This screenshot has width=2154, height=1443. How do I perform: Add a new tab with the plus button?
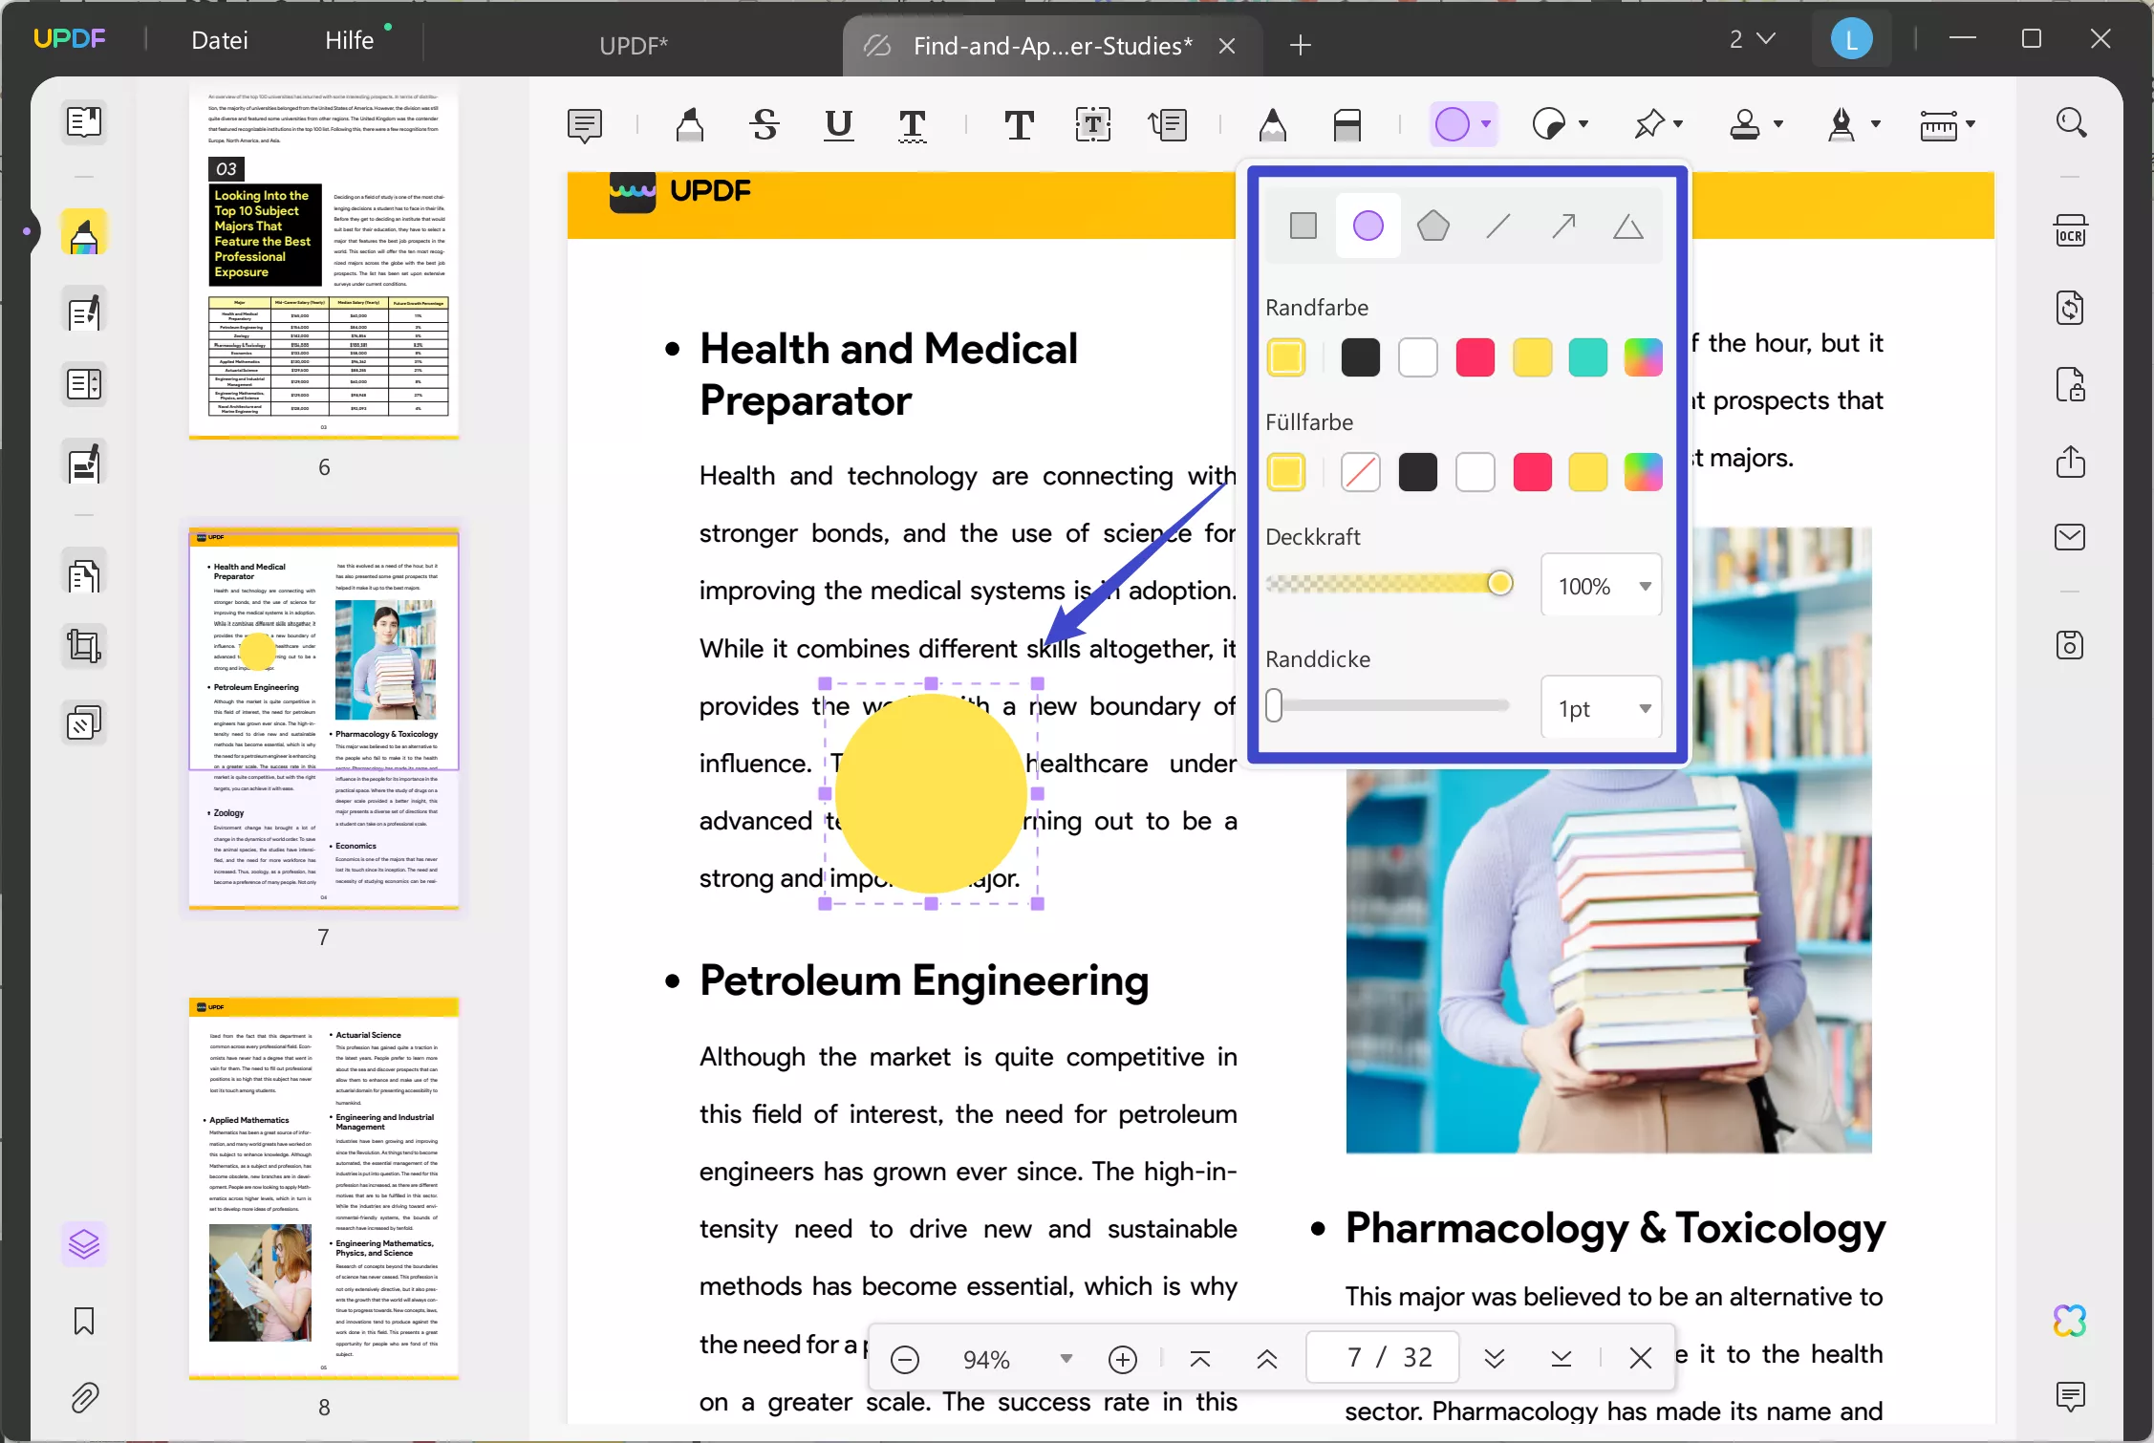tap(1300, 45)
